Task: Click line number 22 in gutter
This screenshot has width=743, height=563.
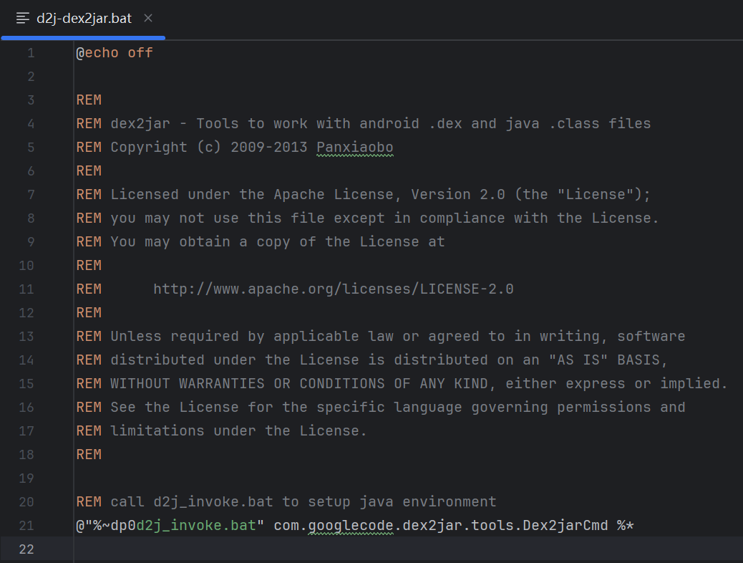Action: (x=26, y=549)
